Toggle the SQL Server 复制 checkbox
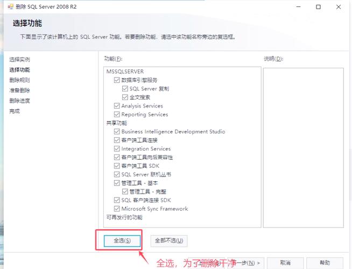This screenshot has height=269, width=352. point(125,89)
